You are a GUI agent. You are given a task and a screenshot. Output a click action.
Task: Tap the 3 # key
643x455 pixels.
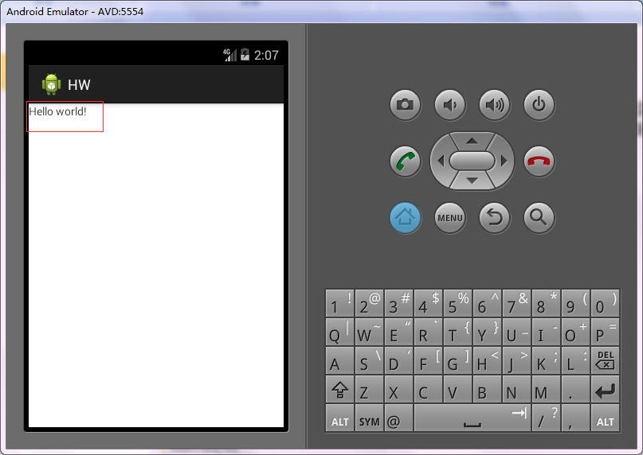(398, 303)
